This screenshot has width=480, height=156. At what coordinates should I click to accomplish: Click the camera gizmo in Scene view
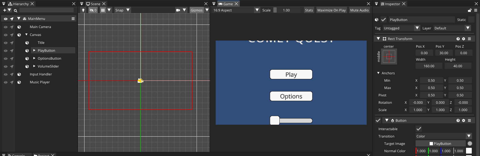140,81
